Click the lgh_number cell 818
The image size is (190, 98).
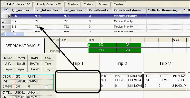(22, 27)
